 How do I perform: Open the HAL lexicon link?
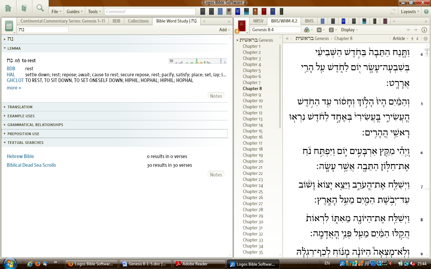(x=11, y=75)
